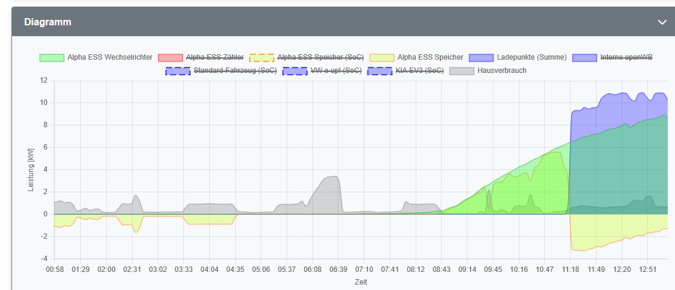Enable VW e-up! (SoC) legend entry
675x290 pixels.
click(336, 71)
